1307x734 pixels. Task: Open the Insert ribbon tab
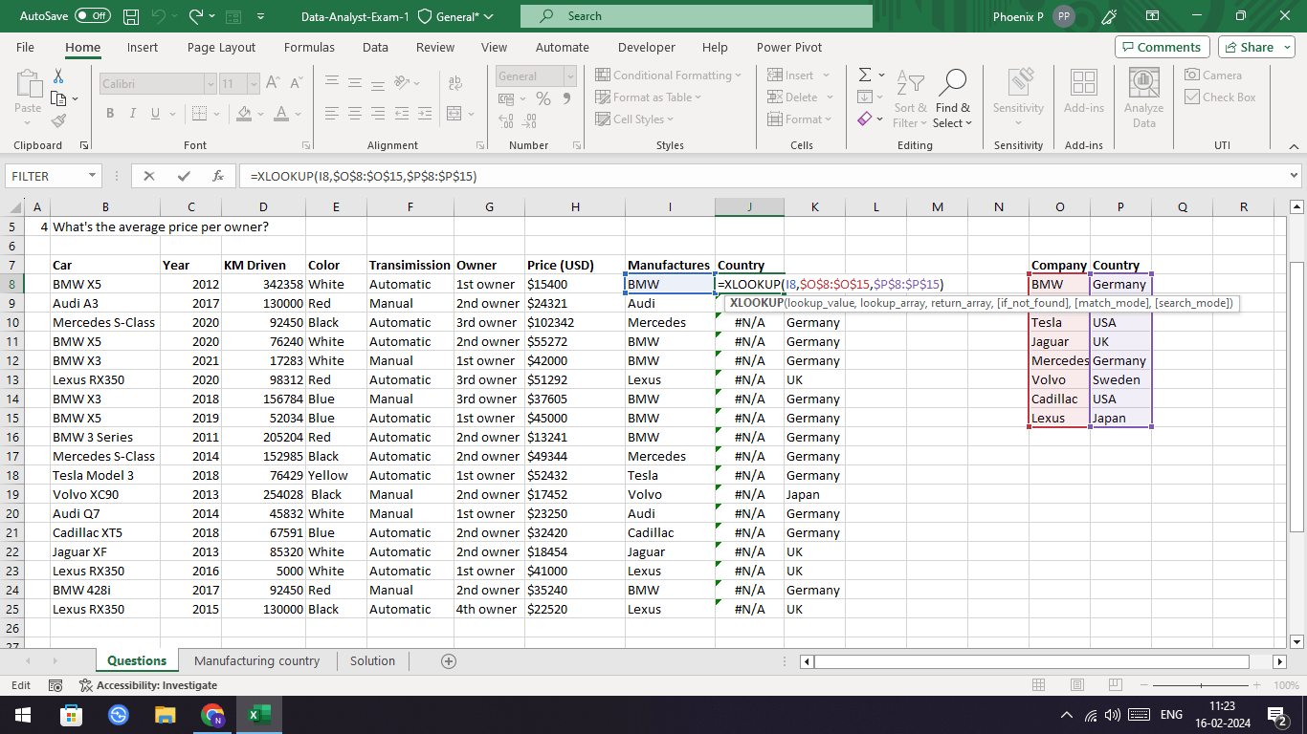[x=143, y=47]
